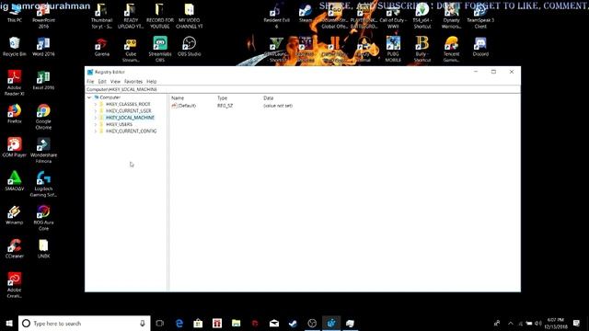589x331 pixels.
Task: Select the Adobe Creative Cloud desktop icon
Action: [15, 285]
